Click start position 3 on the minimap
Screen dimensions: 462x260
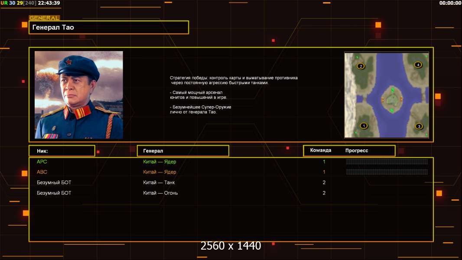[x=419, y=127]
